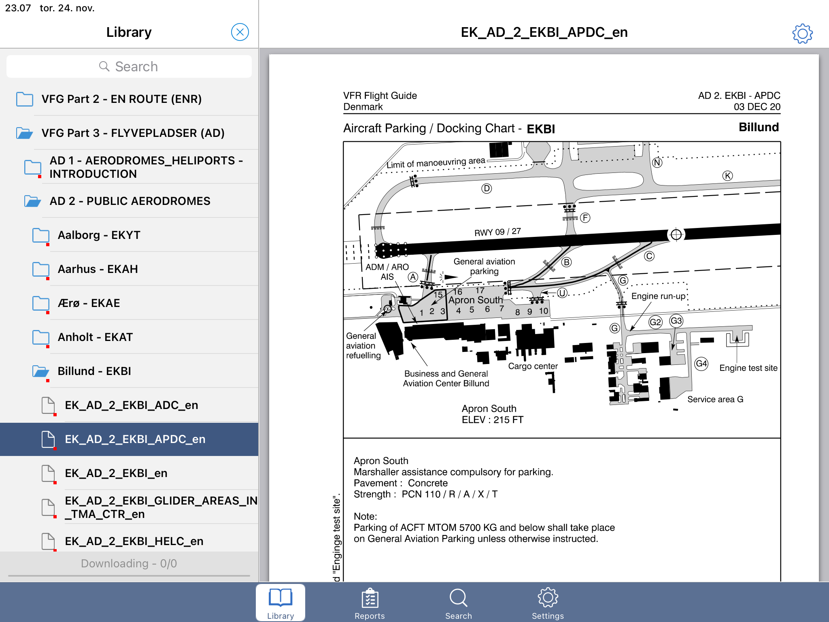Click the Ærø folder icon
The width and height of the screenshot is (829, 622).
pos(41,303)
